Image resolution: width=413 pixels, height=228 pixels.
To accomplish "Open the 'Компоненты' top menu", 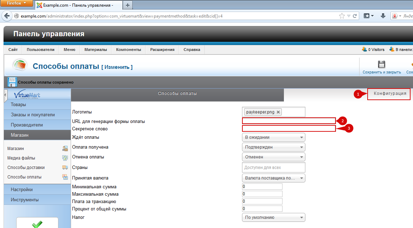I will pos(128,50).
